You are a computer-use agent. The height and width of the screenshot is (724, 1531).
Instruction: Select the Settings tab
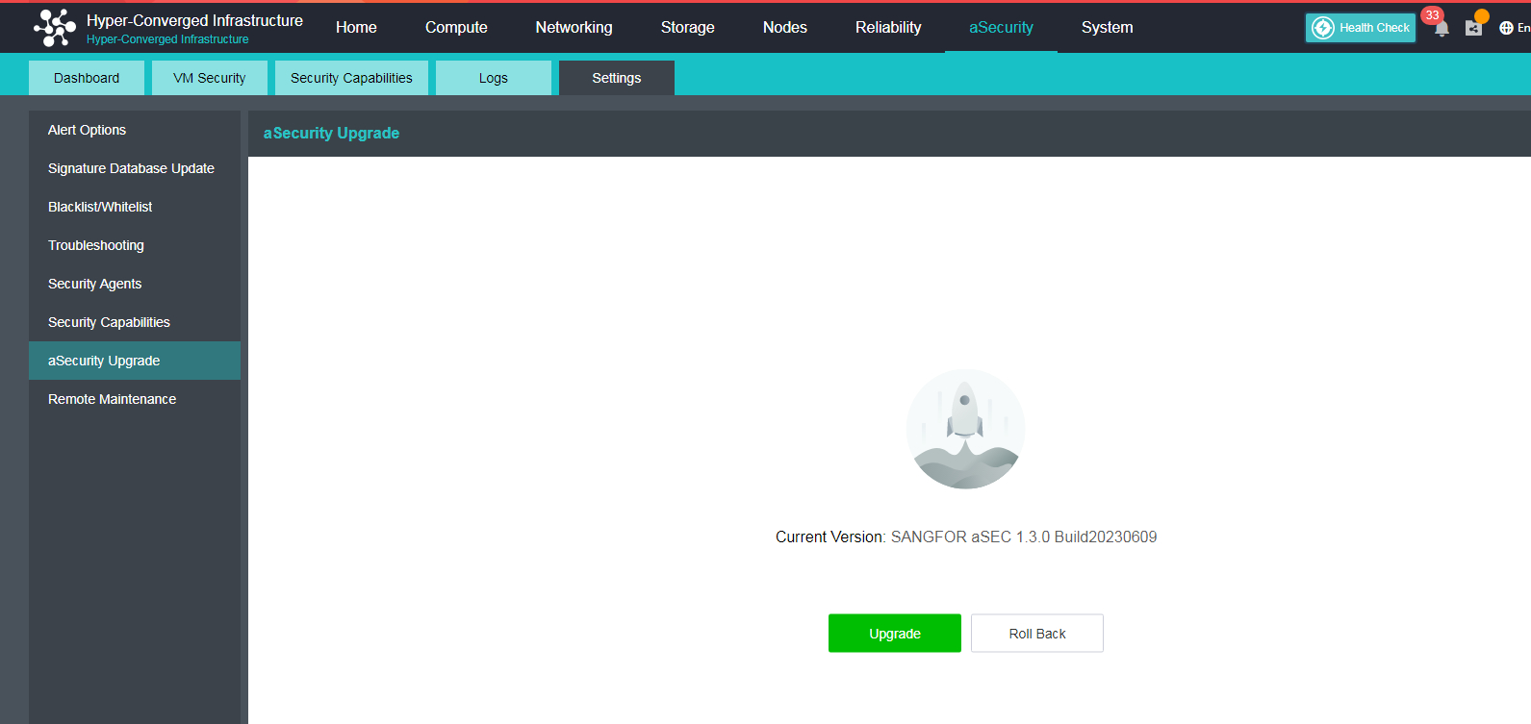click(x=617, y=78)
